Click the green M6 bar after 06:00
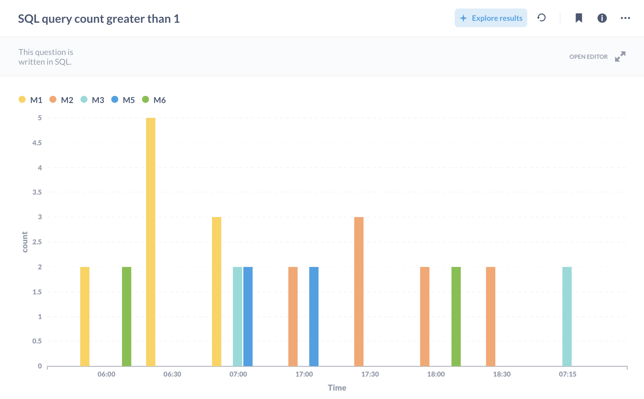The height and width of the screenshot is (399, 644). 127,316
